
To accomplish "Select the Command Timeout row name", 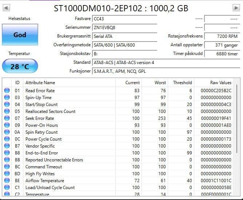I will pyautogui.click(x=44, y=166).
